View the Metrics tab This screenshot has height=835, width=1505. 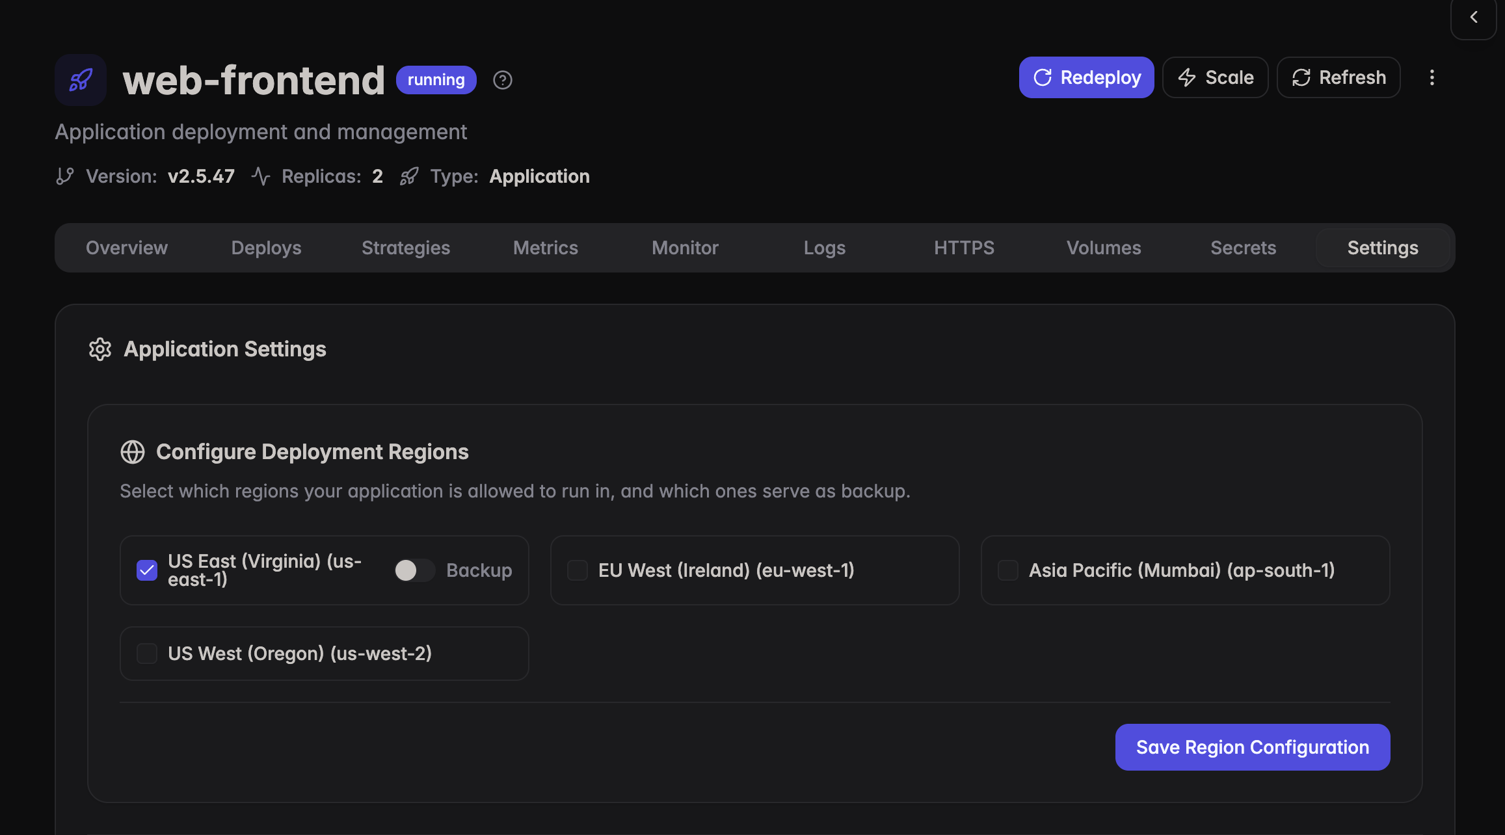(x=546, y=248)
